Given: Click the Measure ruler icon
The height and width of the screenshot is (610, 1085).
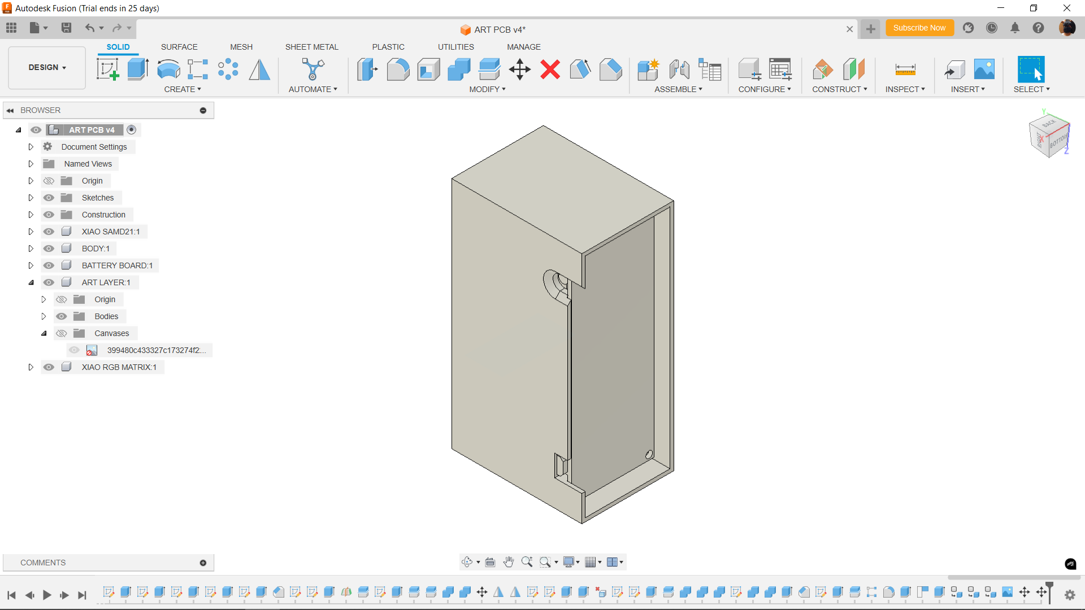Looking at the screenshot, I should 905,69.
